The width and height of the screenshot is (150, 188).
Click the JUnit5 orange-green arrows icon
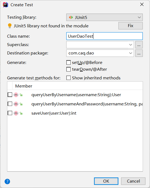point(71,17)
